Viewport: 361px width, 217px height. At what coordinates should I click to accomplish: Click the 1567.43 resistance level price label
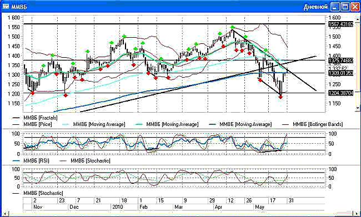tap(341, 24)
